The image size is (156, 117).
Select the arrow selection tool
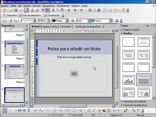5,110
